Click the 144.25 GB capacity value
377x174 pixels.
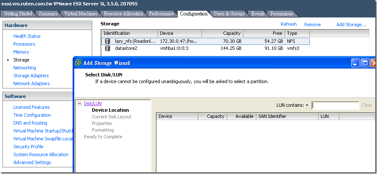pos(231,48)
